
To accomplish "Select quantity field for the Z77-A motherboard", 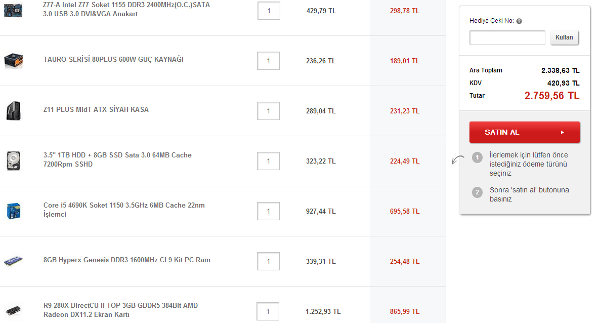I will [x=269, y=11].
